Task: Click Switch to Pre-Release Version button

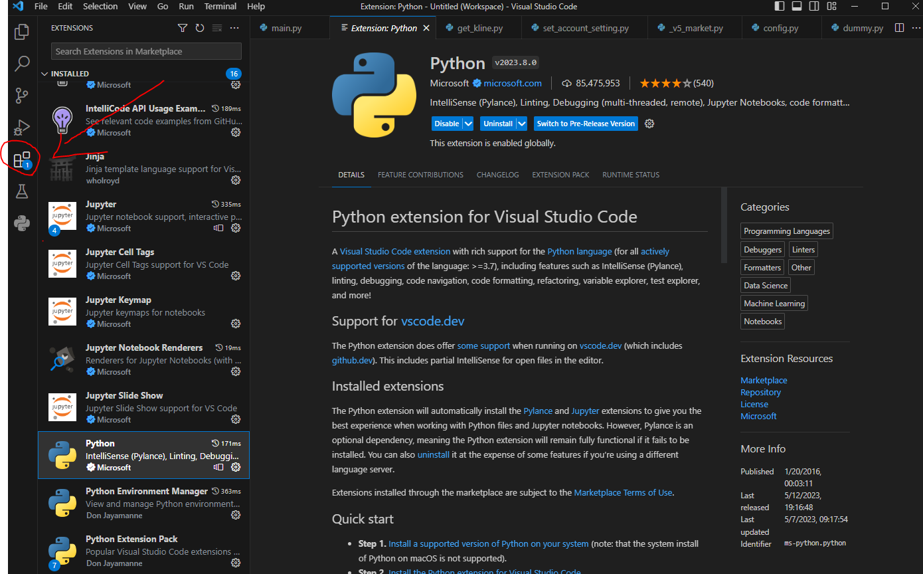Action: click(x=586, y=124)
